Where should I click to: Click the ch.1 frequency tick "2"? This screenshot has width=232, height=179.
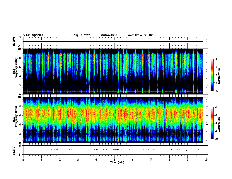21,85
